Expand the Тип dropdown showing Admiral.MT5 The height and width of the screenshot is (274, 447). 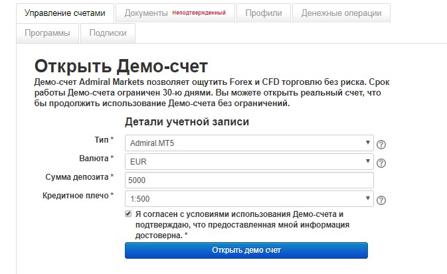[249, 143]
